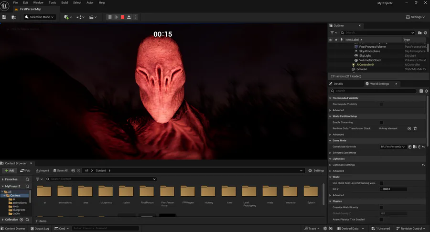Image resolution: width=430 pixels, height=232 pixels.
Task: Open Outliner settings gear
Action: point(425,32)
